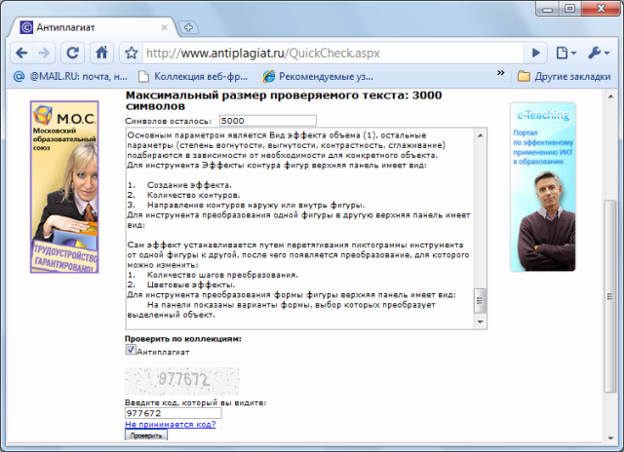
Task: Open the Другие закладки folder
Action: click(x=564, y=76)
